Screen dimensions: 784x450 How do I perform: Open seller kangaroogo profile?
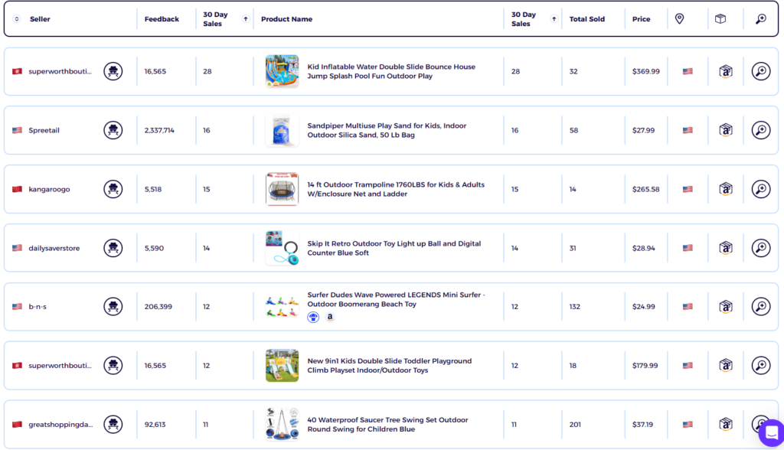(49, 190)
